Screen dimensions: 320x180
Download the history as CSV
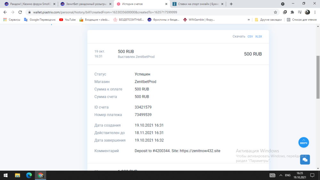(250, 36)
